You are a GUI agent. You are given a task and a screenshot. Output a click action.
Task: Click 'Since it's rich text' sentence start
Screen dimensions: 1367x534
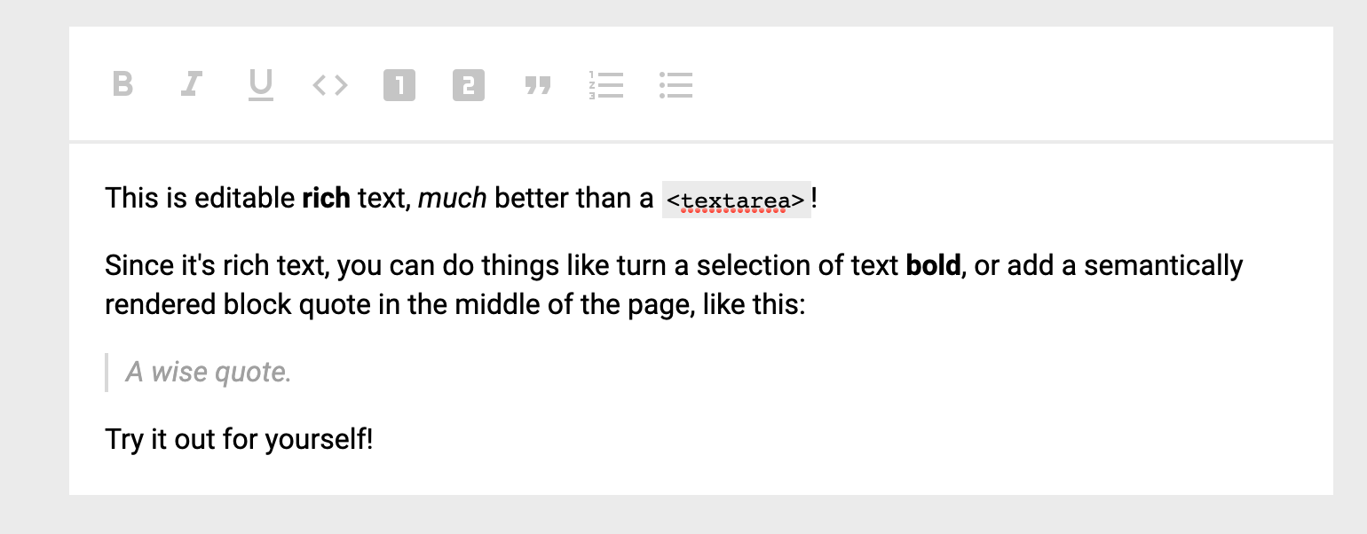(217, 265)
